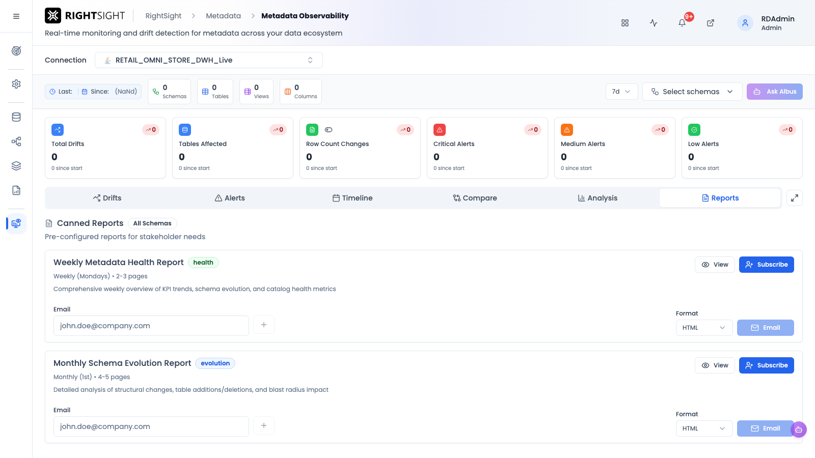Add email plus icon for Monthly report

point(264,425)
